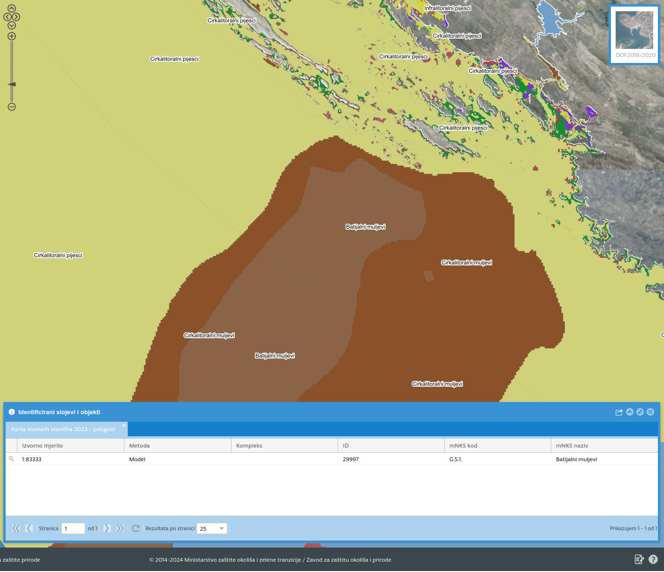Pan the map left with west arrow
Viewport: 664px width, 572px height.
pos(7,17)
